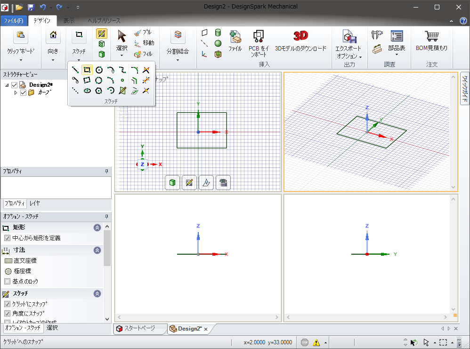Collapse the 寸法 options section
This screenshot has width=470, height=349.
click(97, 250)
